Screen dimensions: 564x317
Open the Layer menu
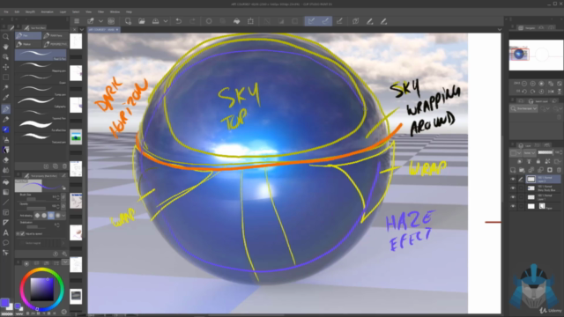pyautogui.click(x=63, y=11)
